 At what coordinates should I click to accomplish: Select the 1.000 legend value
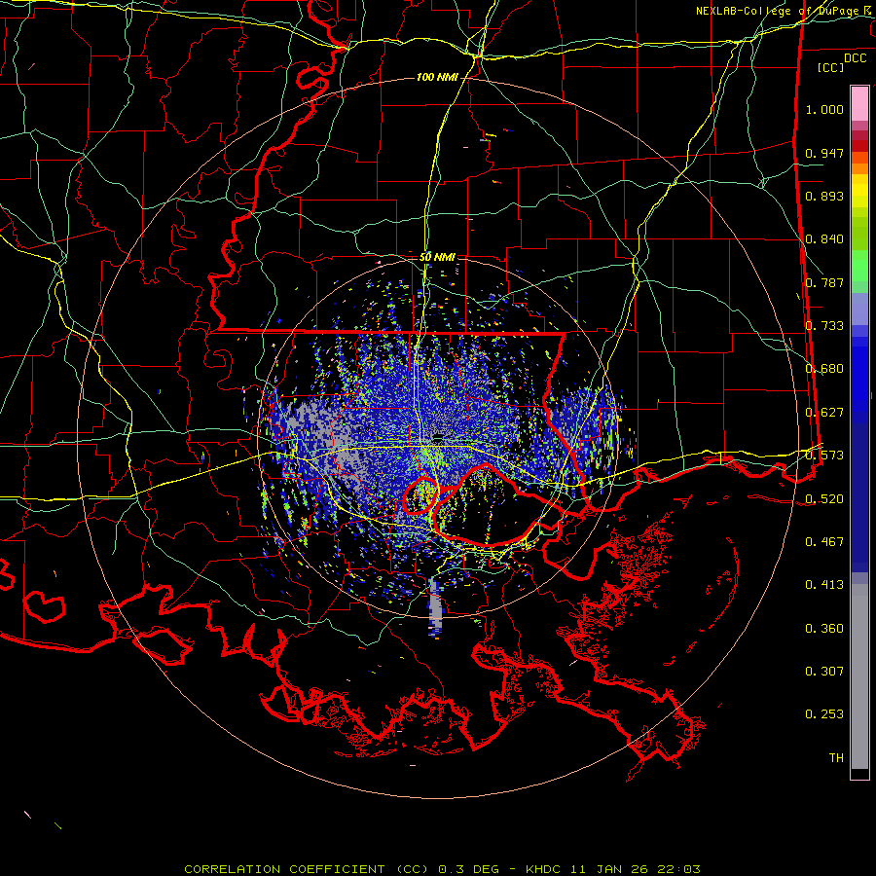pyautogui.click(x=824, y=109)
